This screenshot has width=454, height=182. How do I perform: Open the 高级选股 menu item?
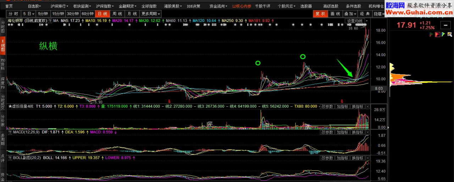pyautogui.click(x=331, y=6)
